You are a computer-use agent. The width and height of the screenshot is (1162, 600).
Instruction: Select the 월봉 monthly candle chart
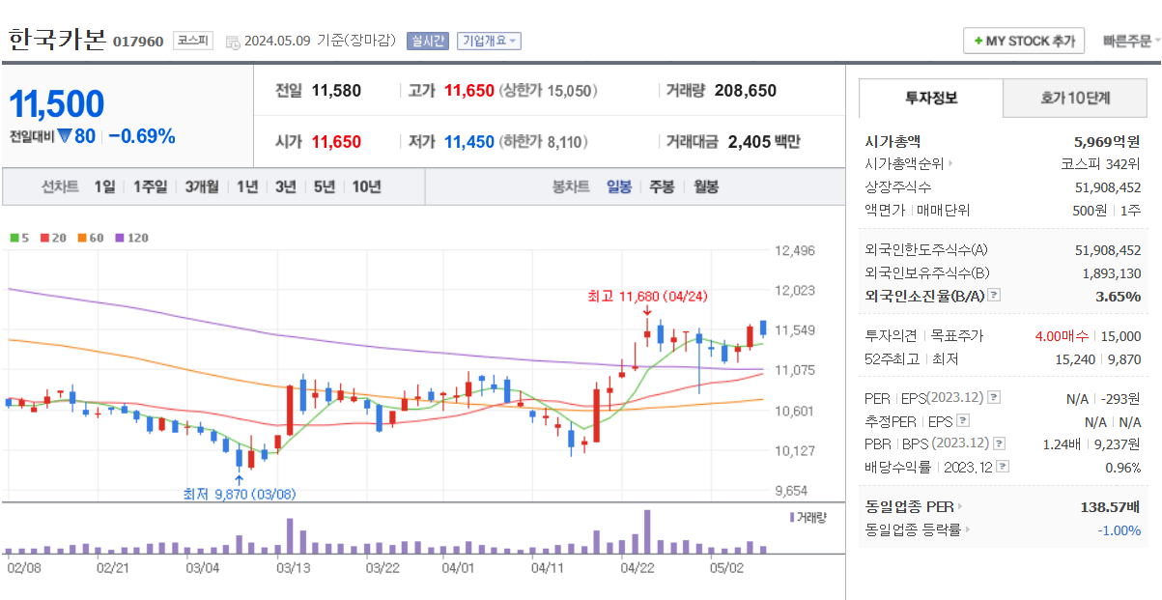click(x=706, y=186)
